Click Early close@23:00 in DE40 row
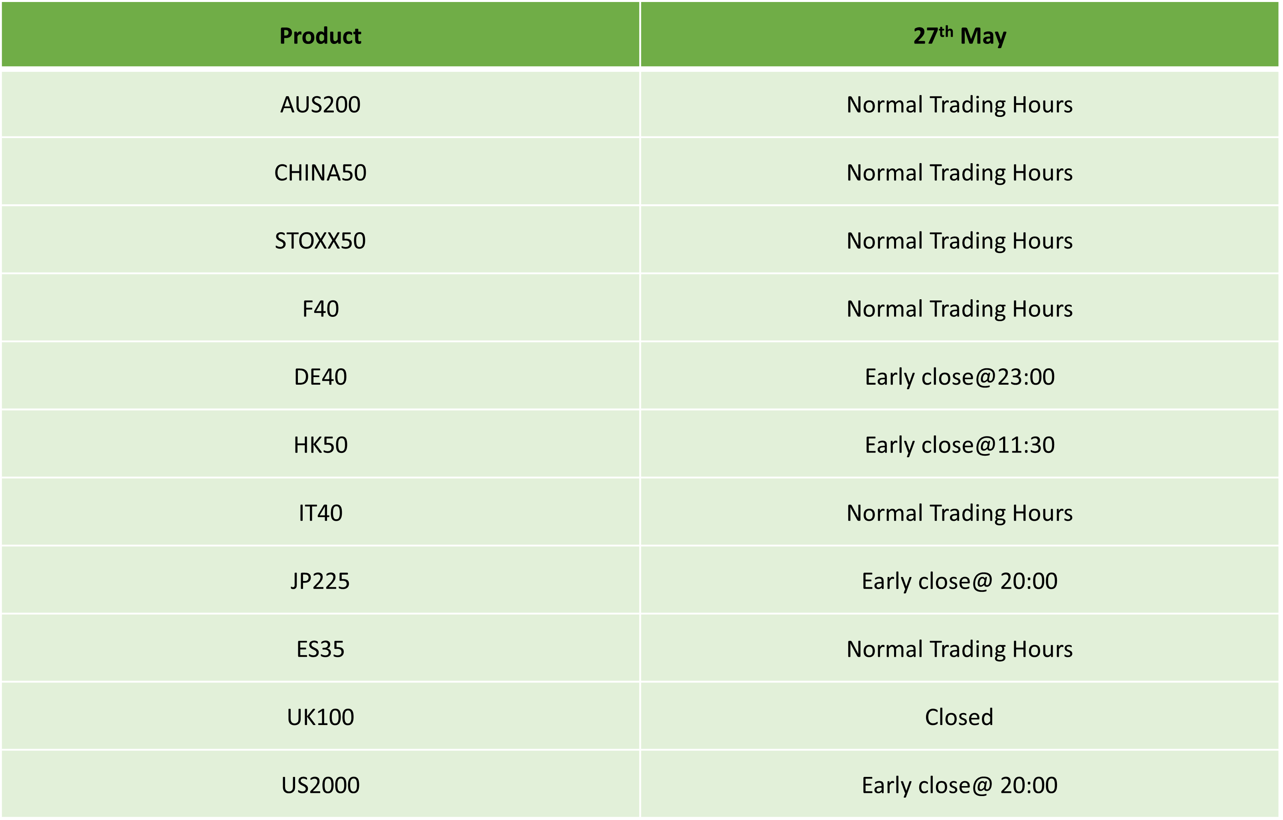 tap(960, 377)
